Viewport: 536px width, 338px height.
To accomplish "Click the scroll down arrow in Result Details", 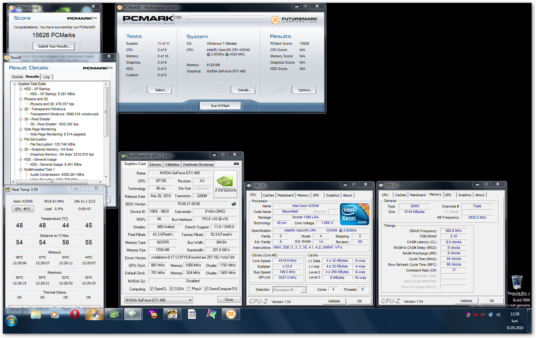I will (x=106, y=177).
